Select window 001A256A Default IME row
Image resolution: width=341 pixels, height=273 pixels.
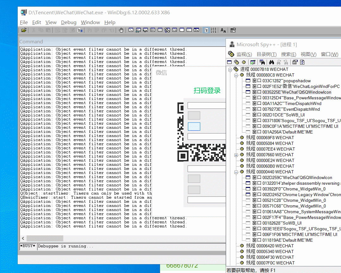tap(282, 132)
